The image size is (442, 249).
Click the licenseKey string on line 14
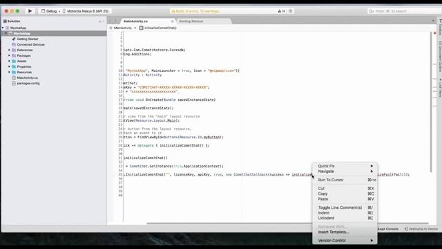(x=172, y=88)
